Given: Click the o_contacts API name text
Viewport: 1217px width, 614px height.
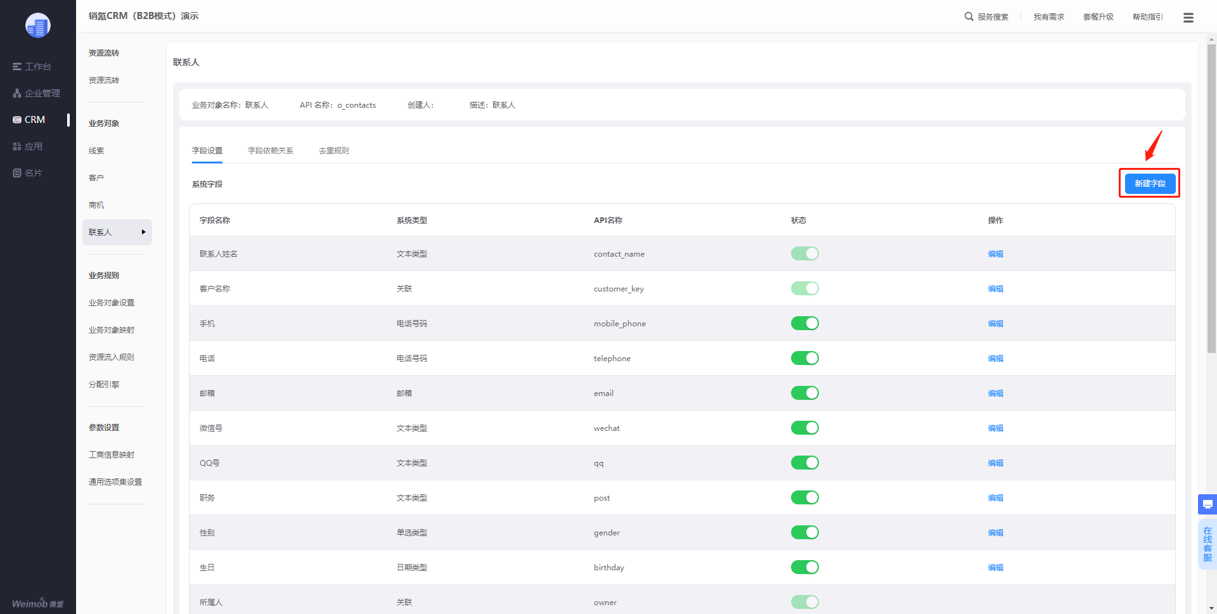Looking at the screenshot, I should (x=356, y=105).
